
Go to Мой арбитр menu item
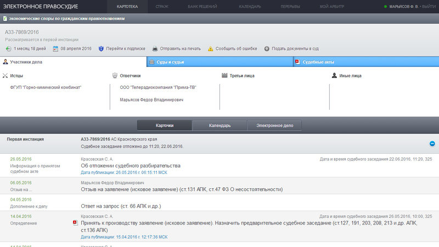point(332,7)
